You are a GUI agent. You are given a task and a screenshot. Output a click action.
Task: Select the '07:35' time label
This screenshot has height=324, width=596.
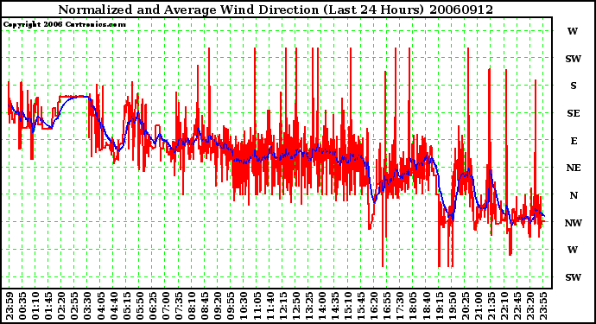pos(179,306)
